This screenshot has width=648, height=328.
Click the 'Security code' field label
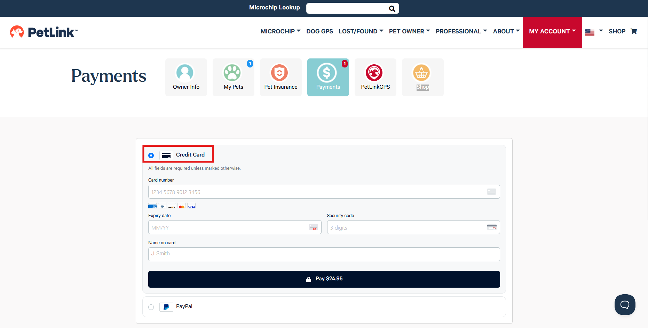tap(340, 216)
